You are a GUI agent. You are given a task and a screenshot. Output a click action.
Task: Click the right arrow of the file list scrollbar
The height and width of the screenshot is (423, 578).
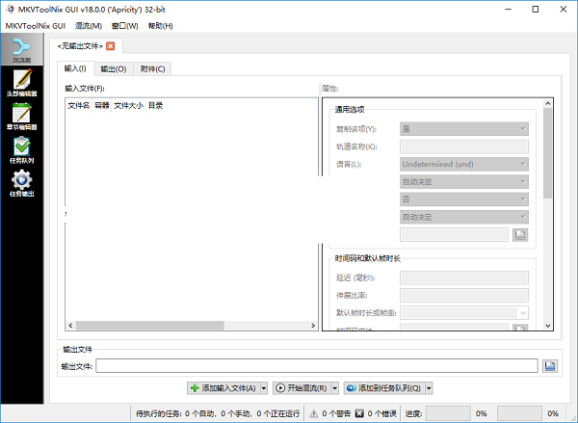[x=313, y=326]
